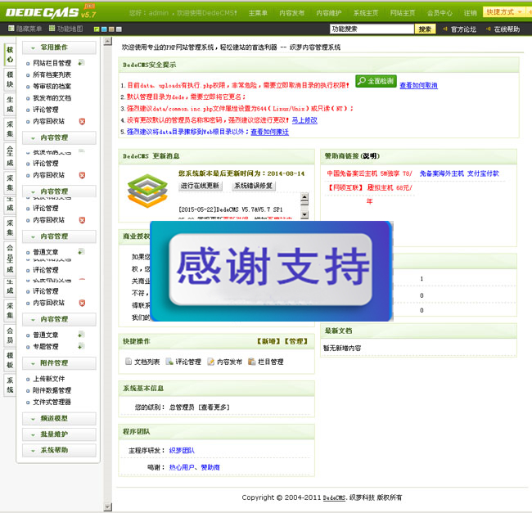Open 内容维护 in the top navigation
Screen dimensions: 532x513
point(329,13)
